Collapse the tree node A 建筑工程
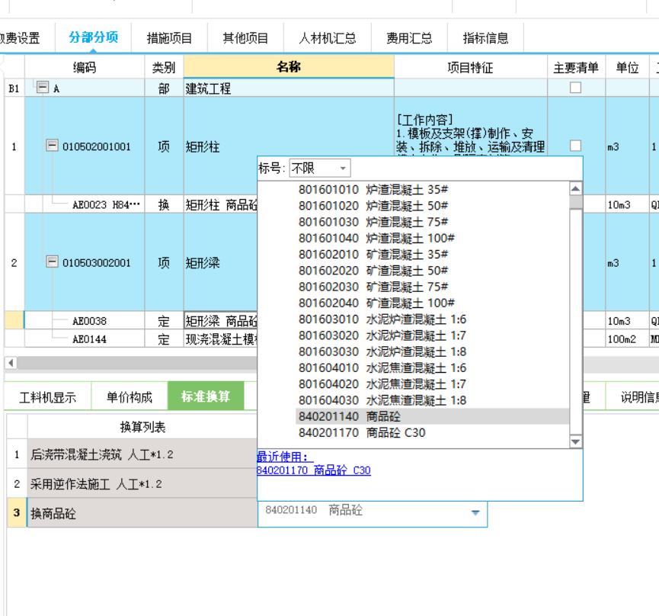This screenshot has height=616, width=659. [43, 87]
